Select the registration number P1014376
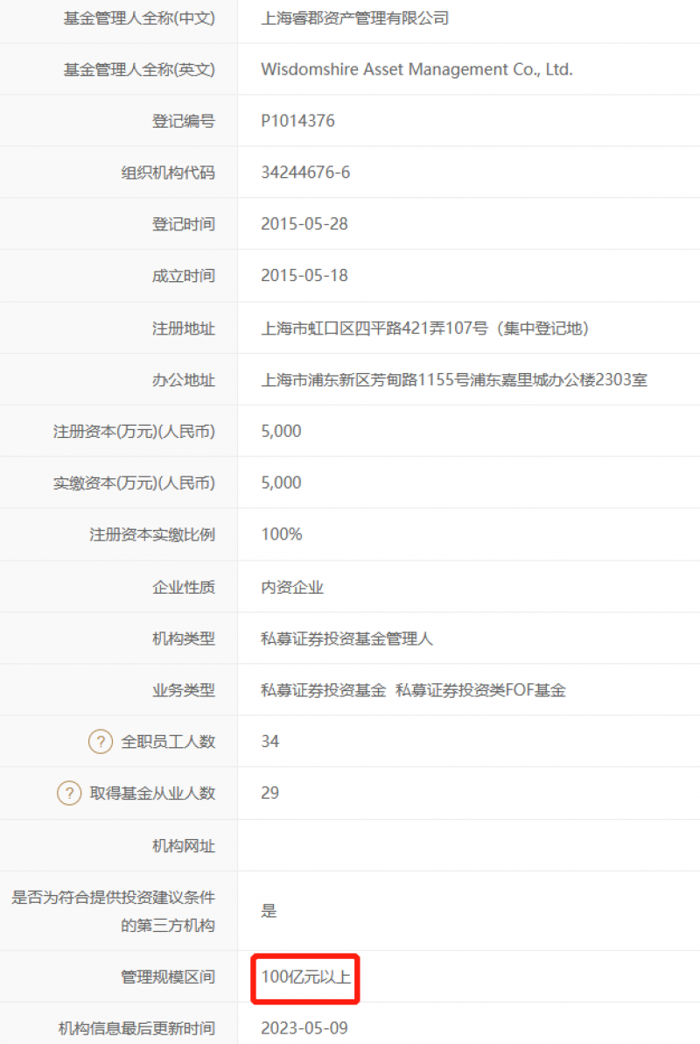The image size is (700, 1044). 297,121
